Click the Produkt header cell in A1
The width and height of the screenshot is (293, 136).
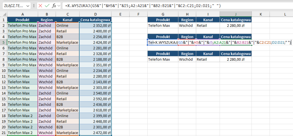point(23,20)
